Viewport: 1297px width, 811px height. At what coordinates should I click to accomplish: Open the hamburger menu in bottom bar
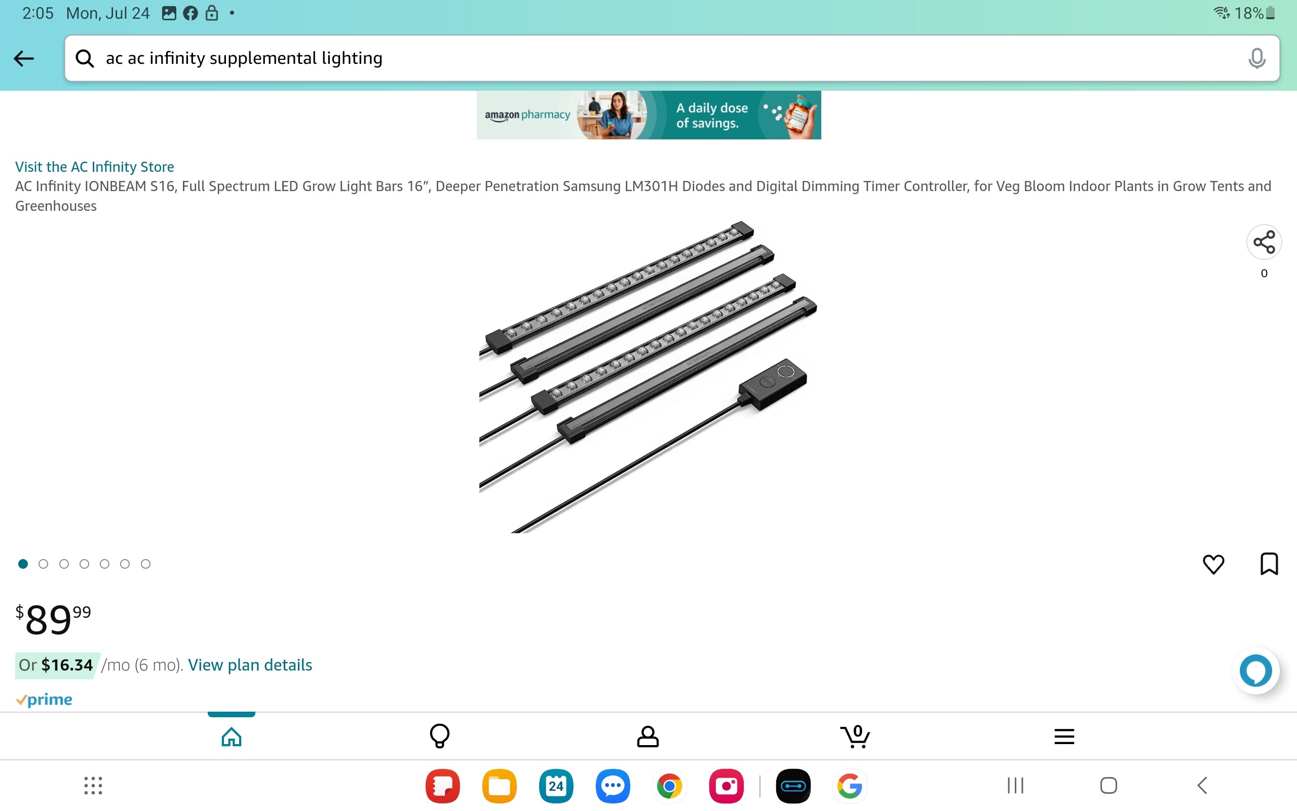click(1064, 736)
